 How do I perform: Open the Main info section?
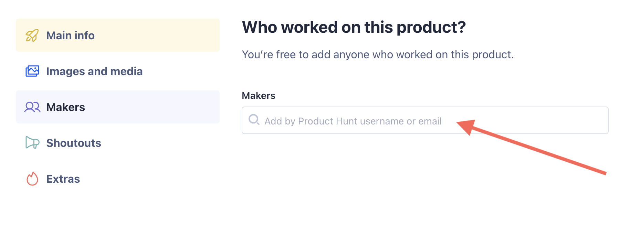[70, 35]
